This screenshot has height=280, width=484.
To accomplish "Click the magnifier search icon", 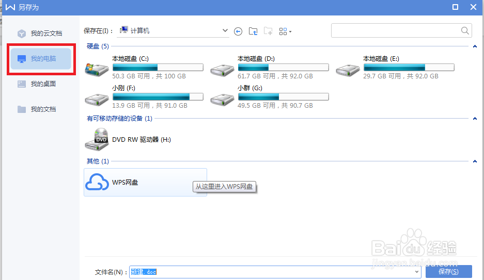I will pos(465,30).
